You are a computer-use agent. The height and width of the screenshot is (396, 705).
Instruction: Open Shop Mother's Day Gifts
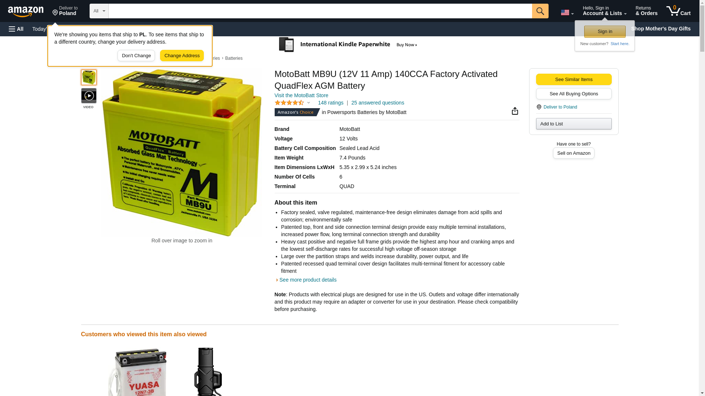click(661, 29)
